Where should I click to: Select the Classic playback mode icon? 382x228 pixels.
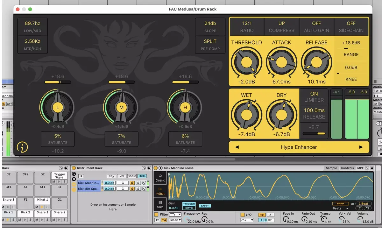160,178
